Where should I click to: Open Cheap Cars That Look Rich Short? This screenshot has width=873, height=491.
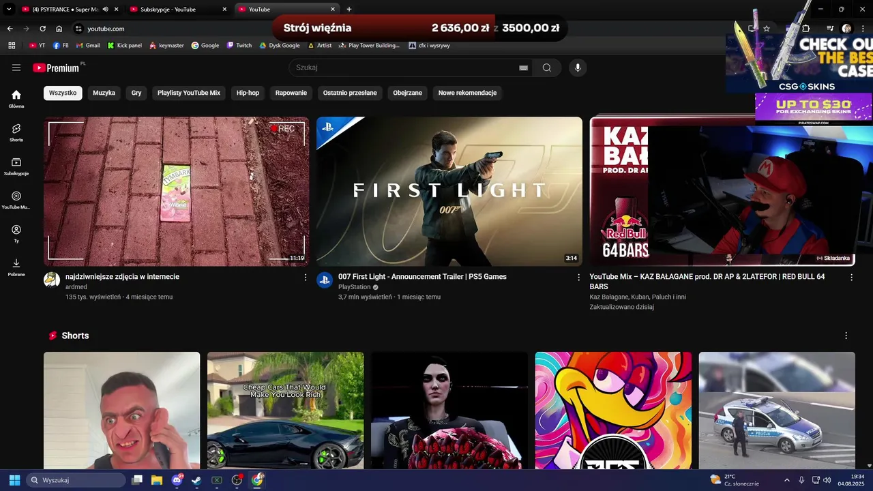pos(286,411)
